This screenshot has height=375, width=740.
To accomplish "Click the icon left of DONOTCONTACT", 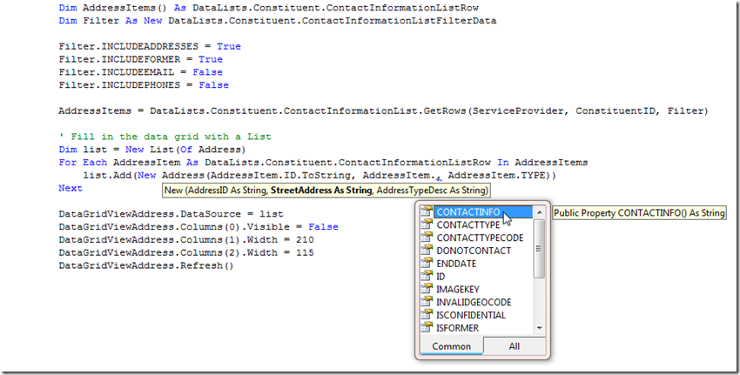I will 427,251.
